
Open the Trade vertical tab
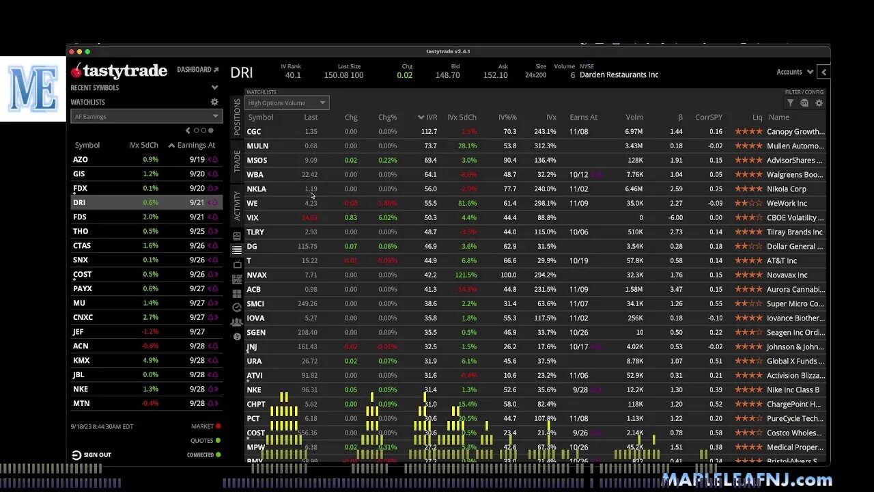point(237,161)
